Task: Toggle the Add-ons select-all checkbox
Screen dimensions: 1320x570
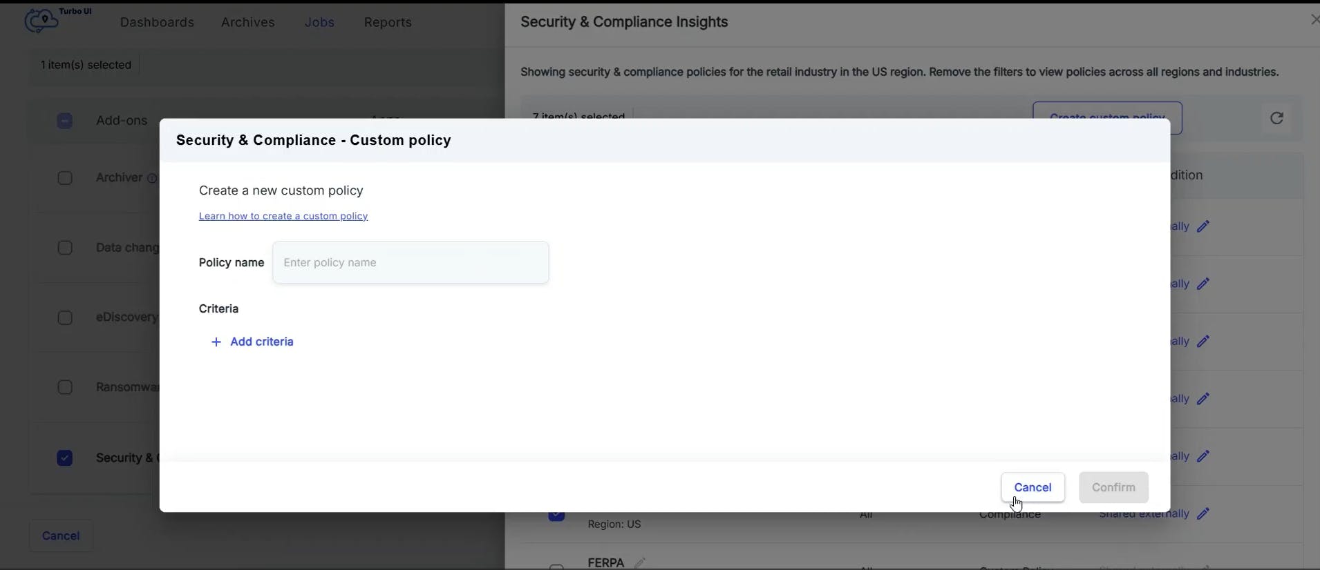Action: pos(65,121)
